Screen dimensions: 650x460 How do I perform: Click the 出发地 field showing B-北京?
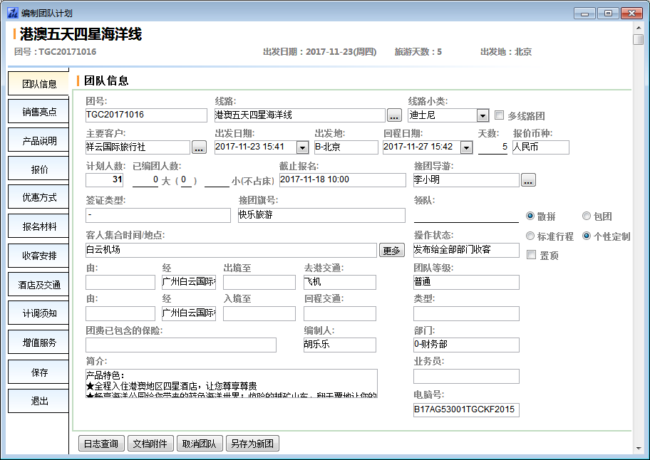[x=346, y=147]
